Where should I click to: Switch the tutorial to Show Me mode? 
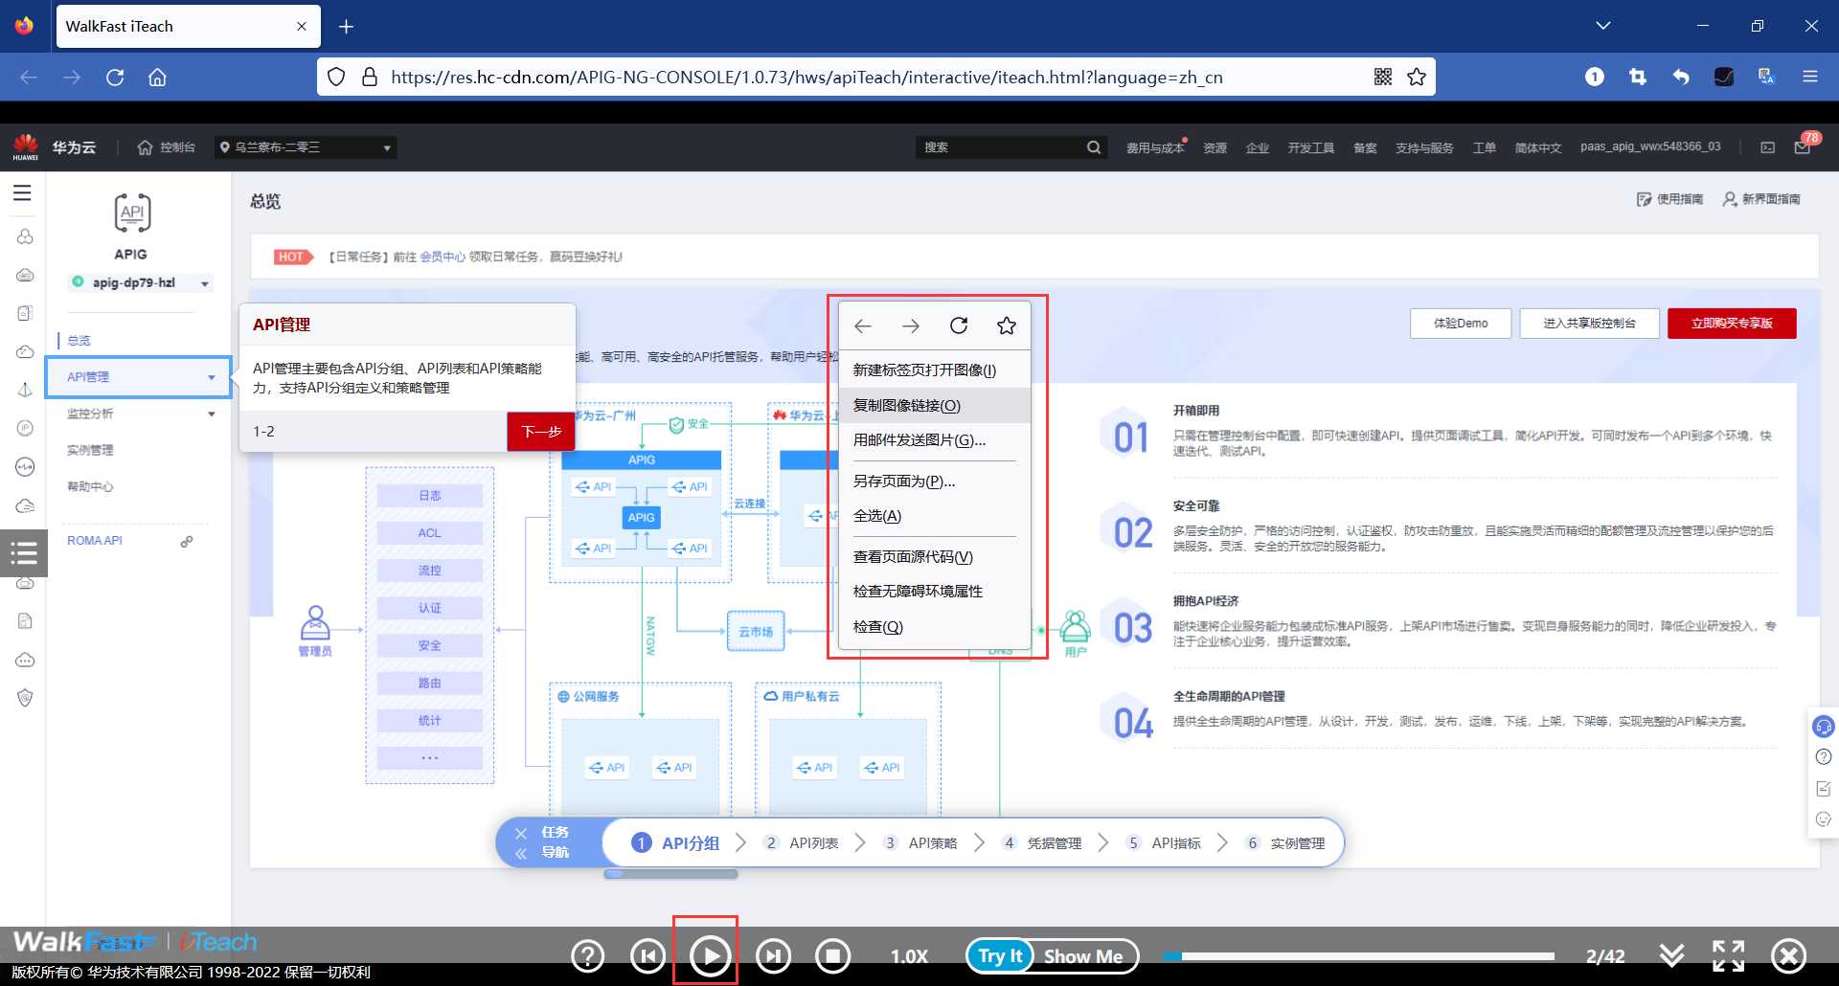(1083, 955)
